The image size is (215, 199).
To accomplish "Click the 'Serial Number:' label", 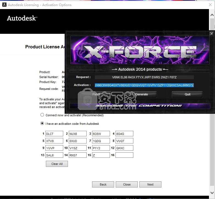I will 49,77.
